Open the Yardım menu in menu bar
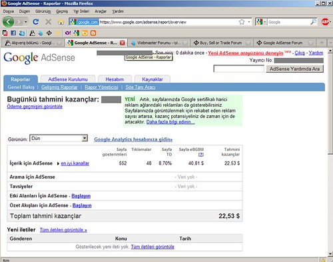Viewport: 333px width, 262px height. click(x=118, y=11)
